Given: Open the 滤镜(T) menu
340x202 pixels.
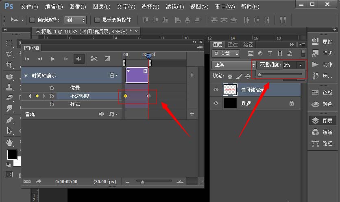Looking at the screenshot, I should (x=175, y=7).
